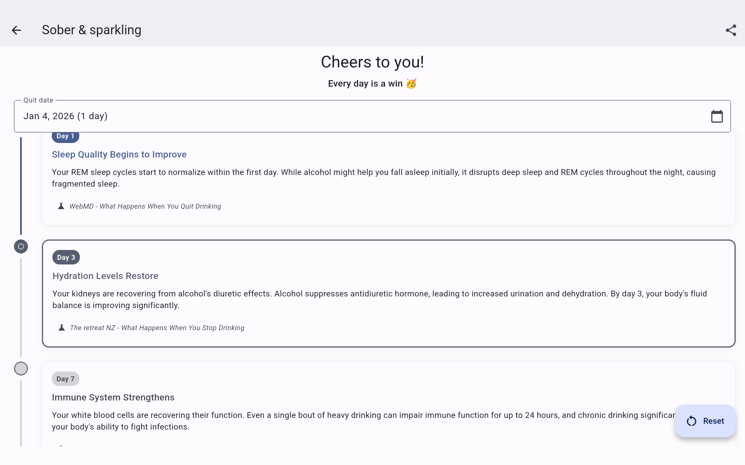This screenshot has width=745, height=465.
Task: Click the Day 7 badge
Action: pos(65,379)
